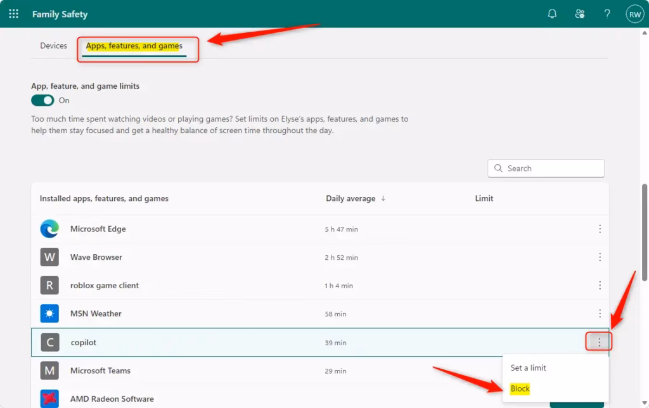Select Apps, features, and games tab
The width and height of the screenshot is (649, 408).
134,46
